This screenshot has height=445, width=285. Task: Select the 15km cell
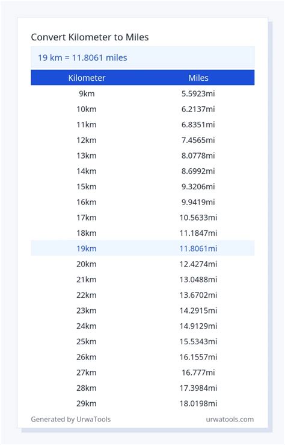tap(87, 187)
